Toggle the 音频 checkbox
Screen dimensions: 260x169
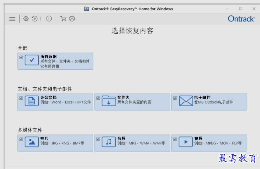(98, 139)
